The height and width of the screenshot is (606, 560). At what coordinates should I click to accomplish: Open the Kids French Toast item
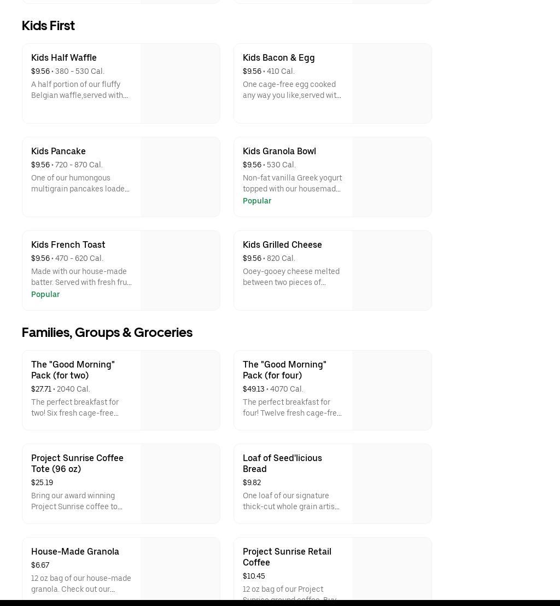tap(68, 245)
